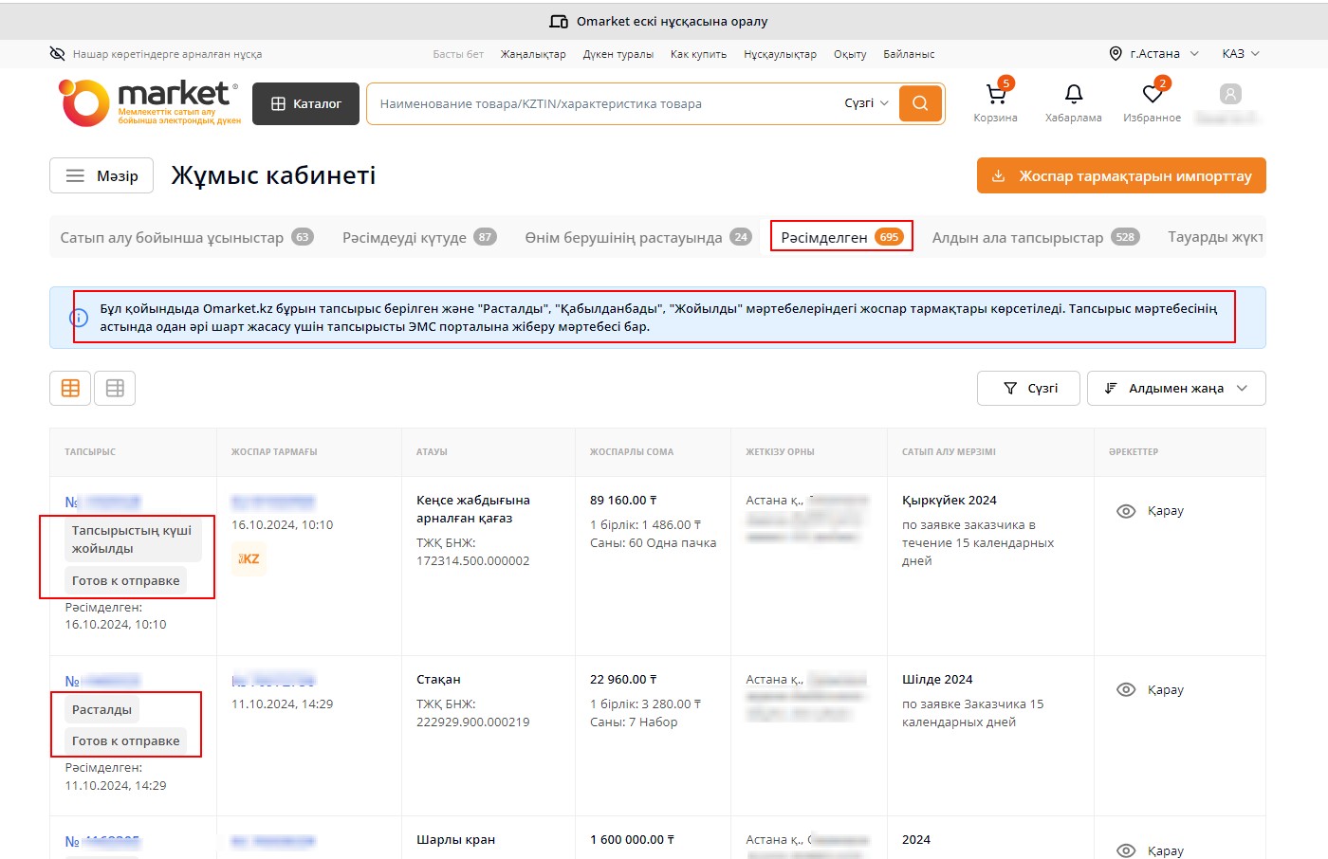View the Стакан order via Қарау

click(x=1151, y=689)
